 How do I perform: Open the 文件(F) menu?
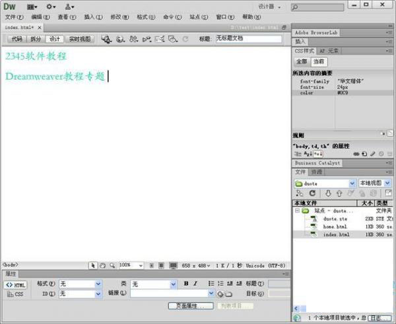tap(14, 17)
